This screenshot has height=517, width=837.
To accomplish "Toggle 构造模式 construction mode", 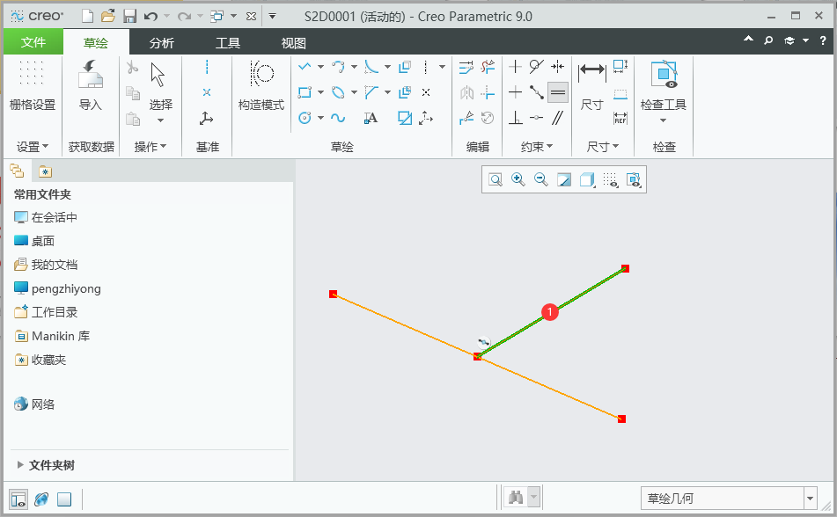I will pyautogui.click(x=261, y=85).
